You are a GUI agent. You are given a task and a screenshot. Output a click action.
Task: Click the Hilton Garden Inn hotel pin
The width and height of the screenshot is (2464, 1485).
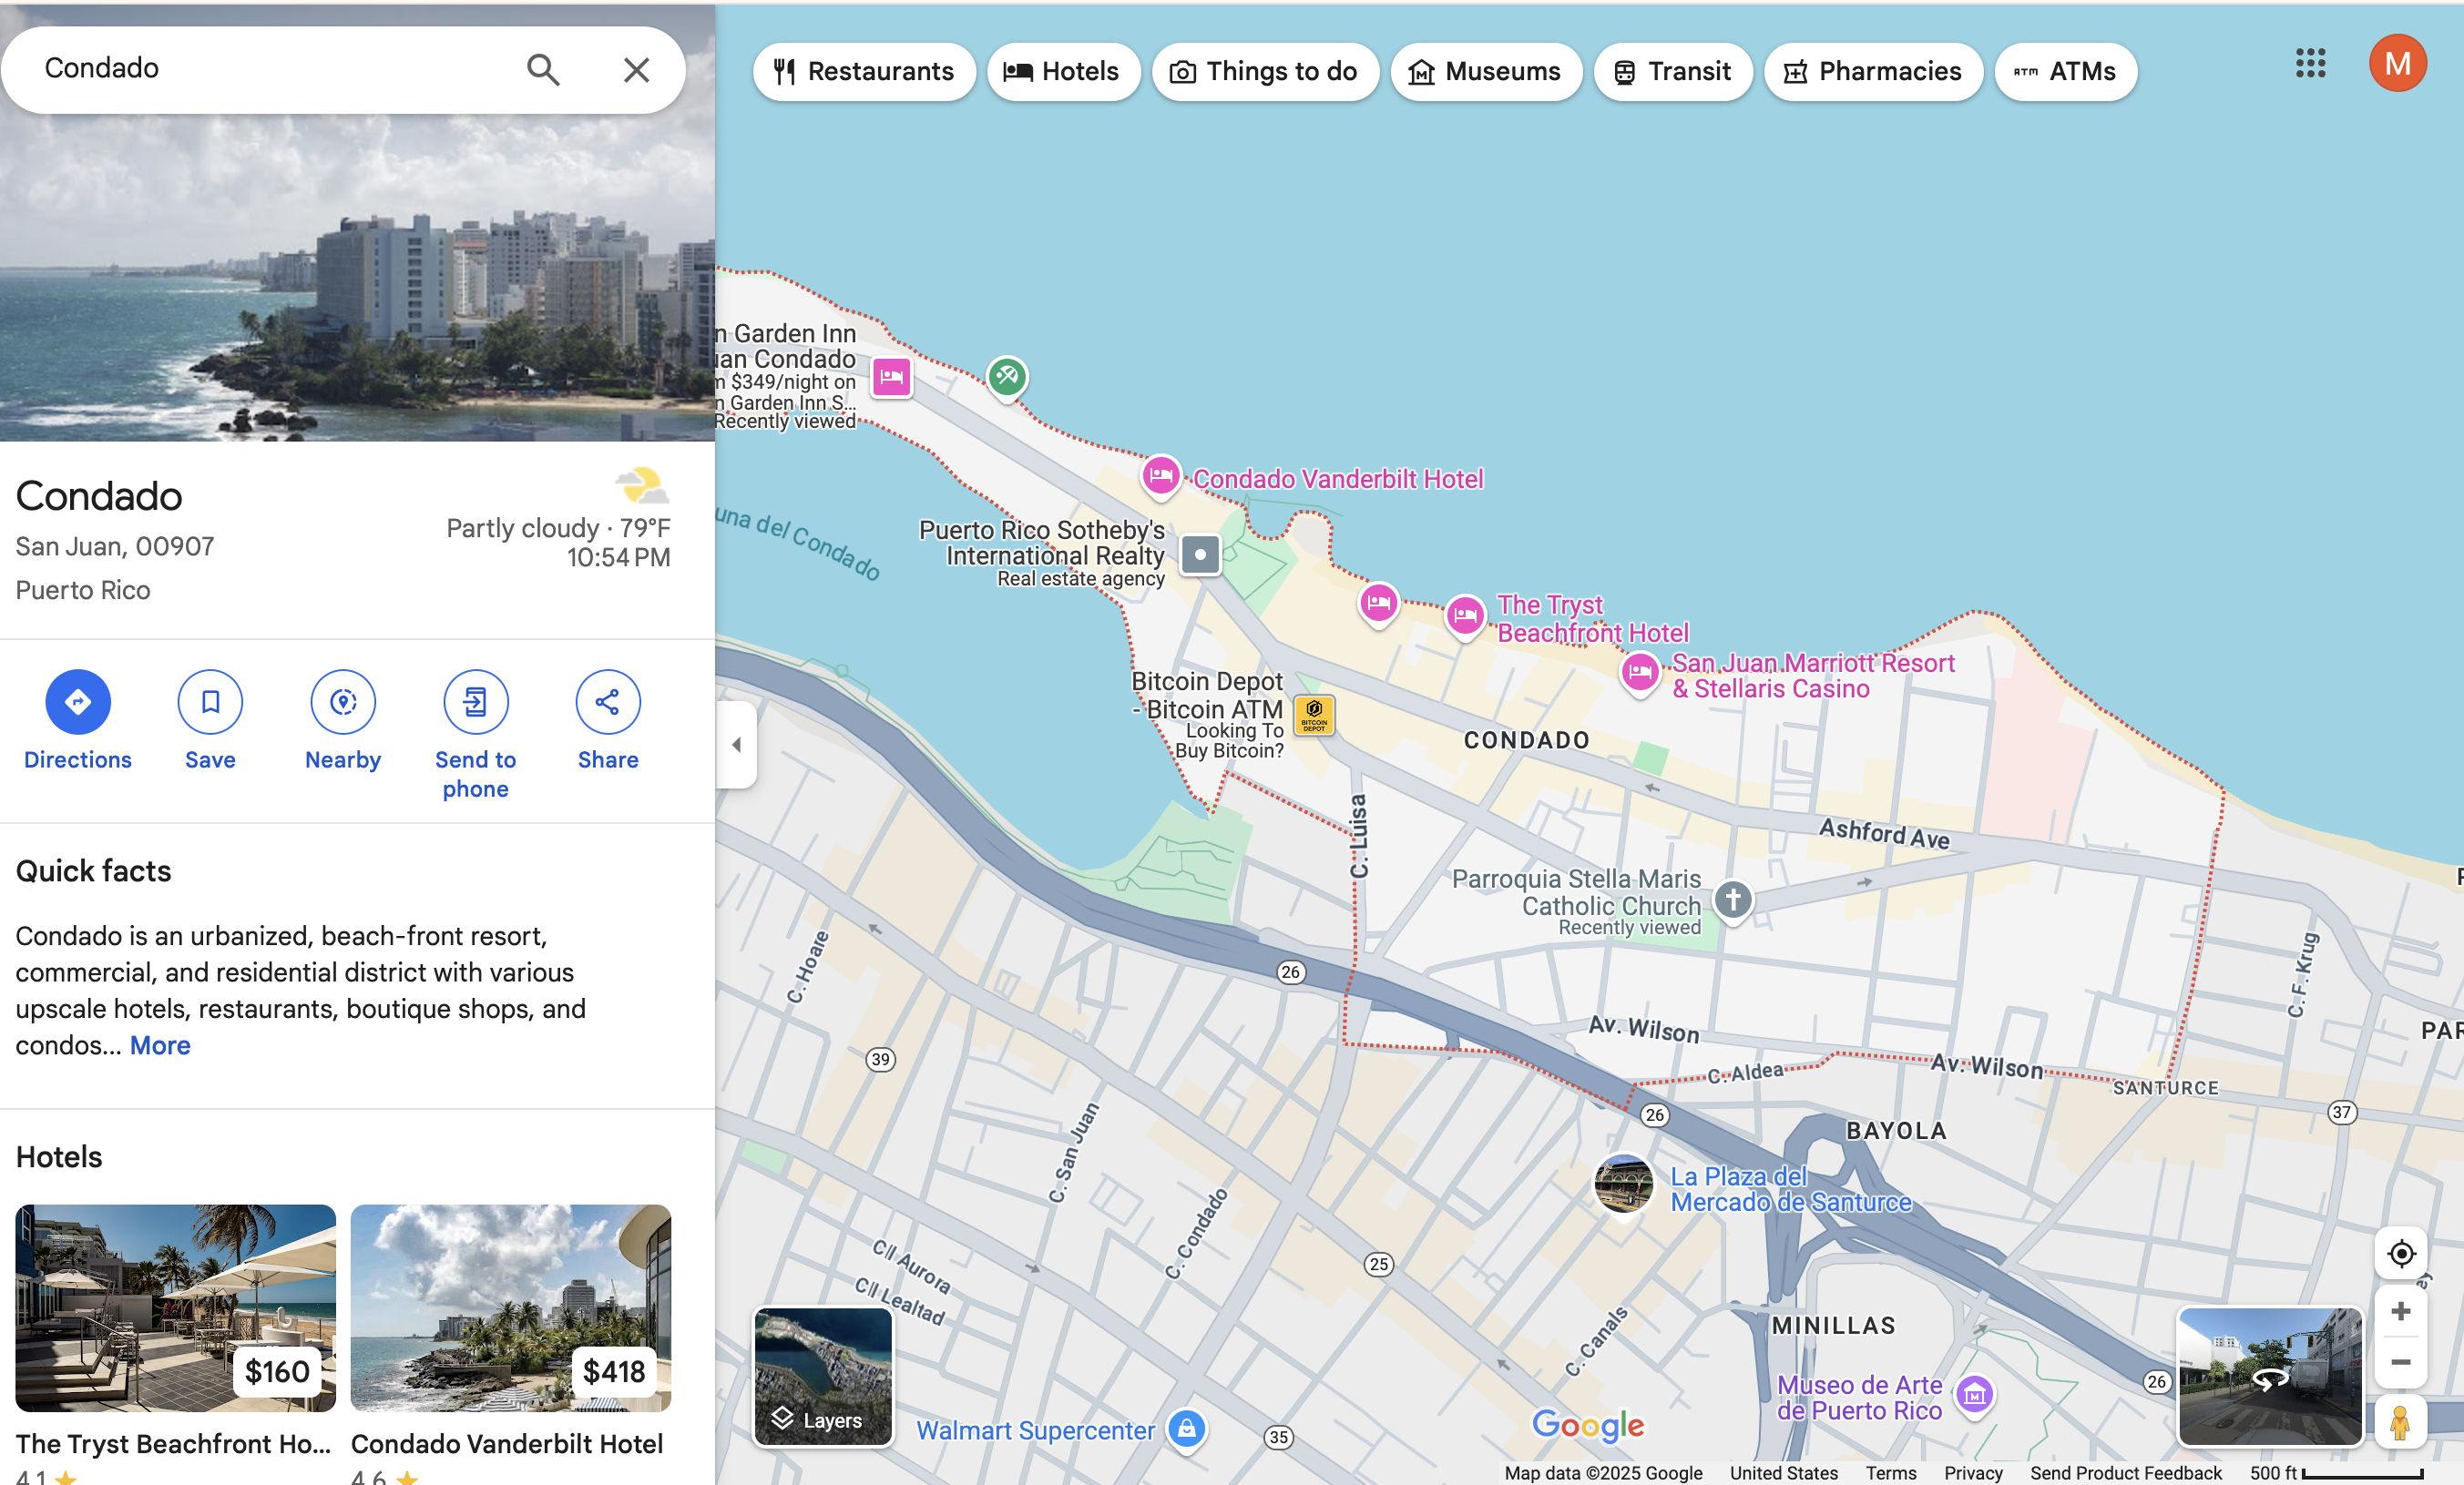click(891, 378)
